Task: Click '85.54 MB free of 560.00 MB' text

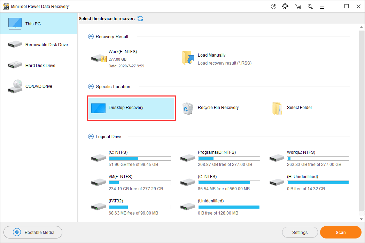Action: (224, 189)
